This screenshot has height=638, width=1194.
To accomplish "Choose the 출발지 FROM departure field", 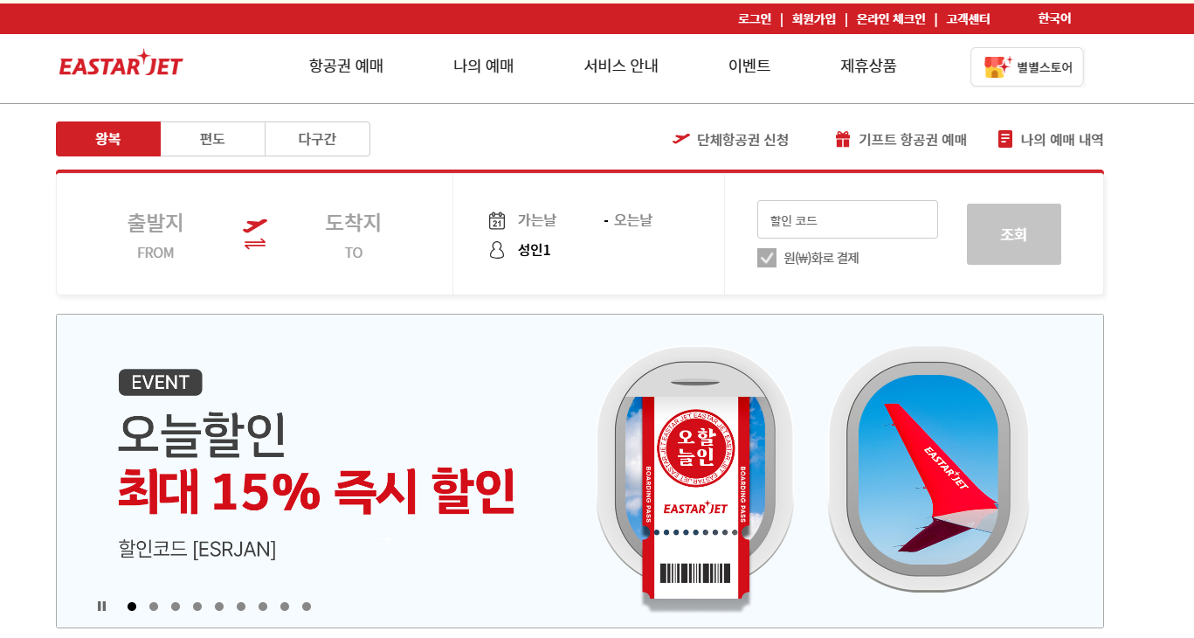I will 155,234.
